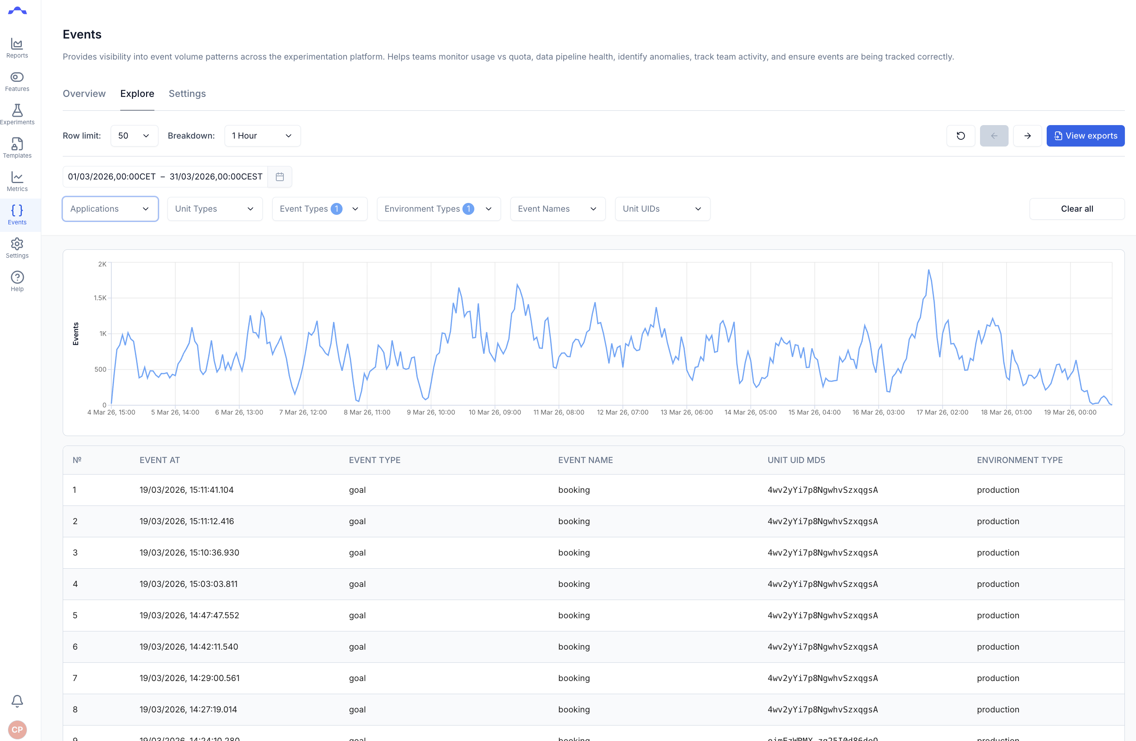Viewport: 1136px width, 741px height.
Task: Expand the Environment Types filter
Action: pyautogui.click(x=439, y=209)
